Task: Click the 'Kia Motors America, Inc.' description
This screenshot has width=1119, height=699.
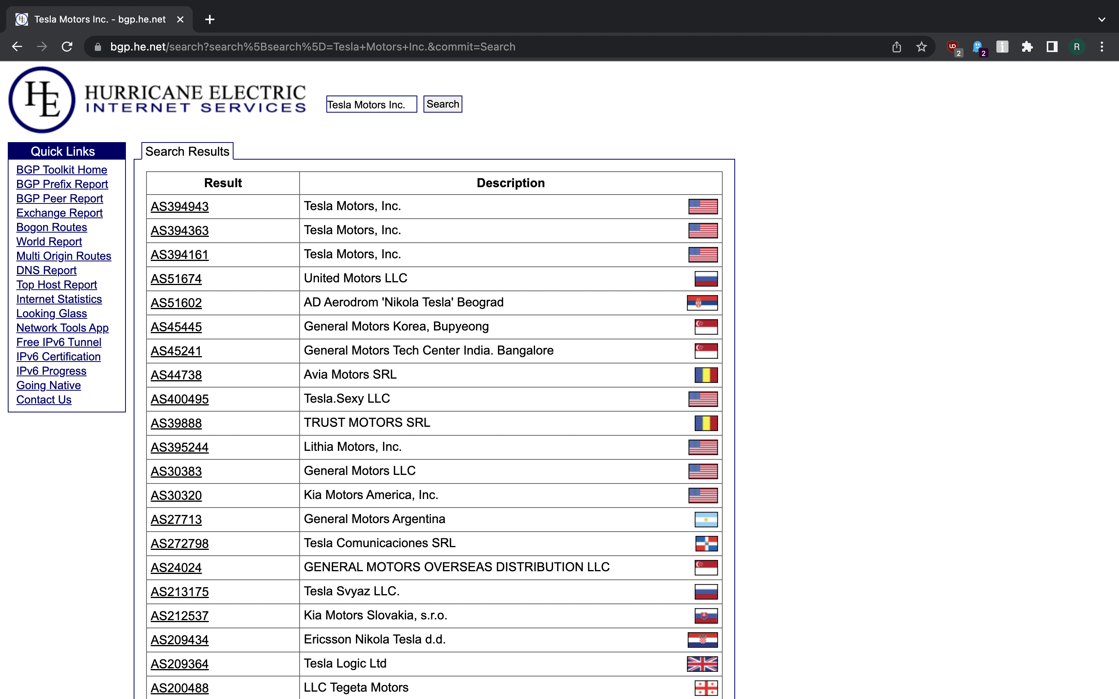Action: 371,495
